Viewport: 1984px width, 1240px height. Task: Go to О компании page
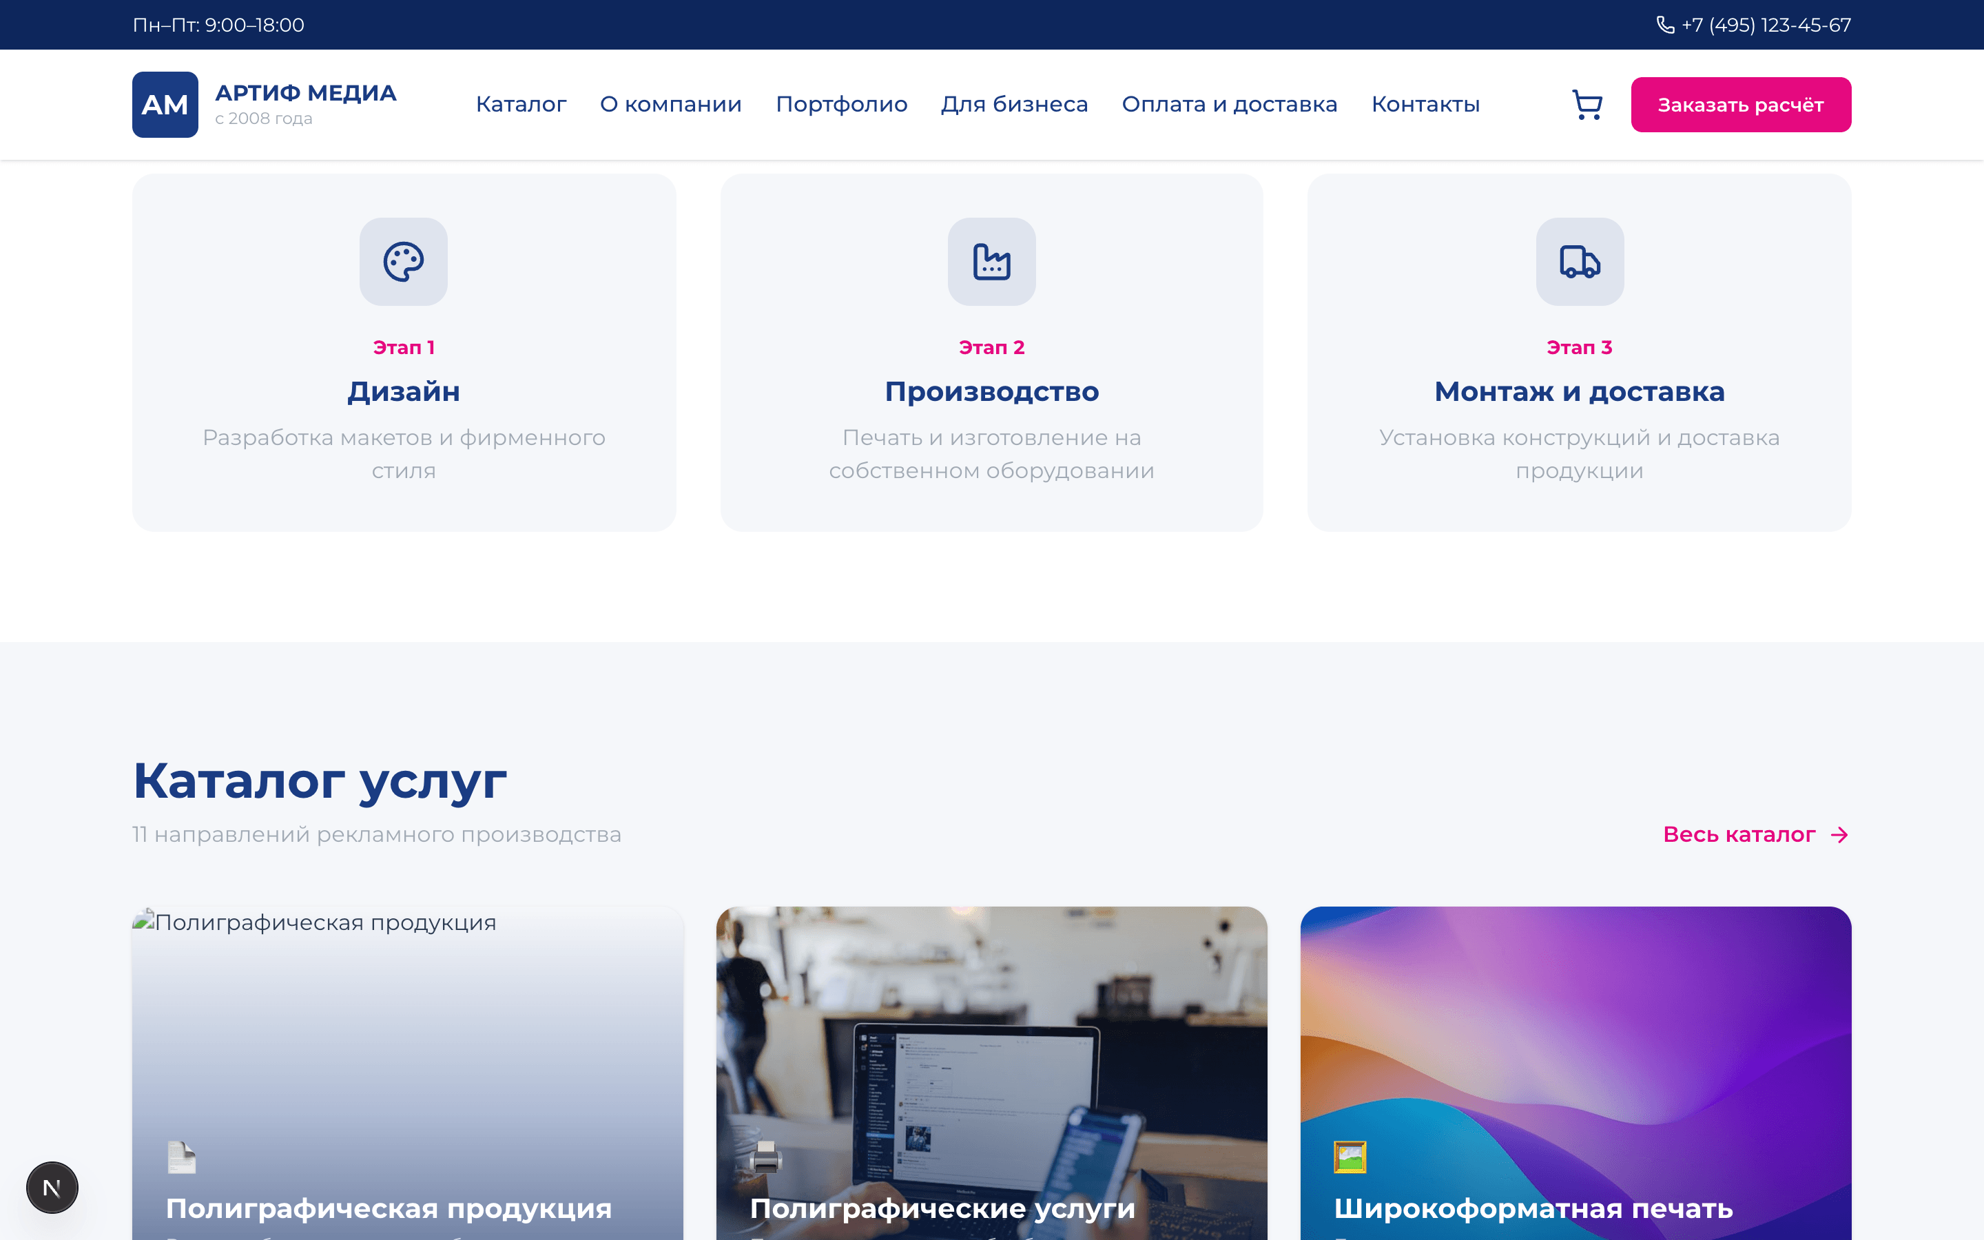pos(670,104)
